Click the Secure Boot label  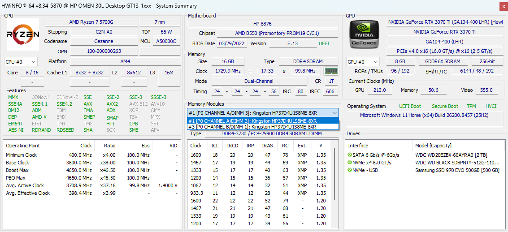tap(444, 106)
